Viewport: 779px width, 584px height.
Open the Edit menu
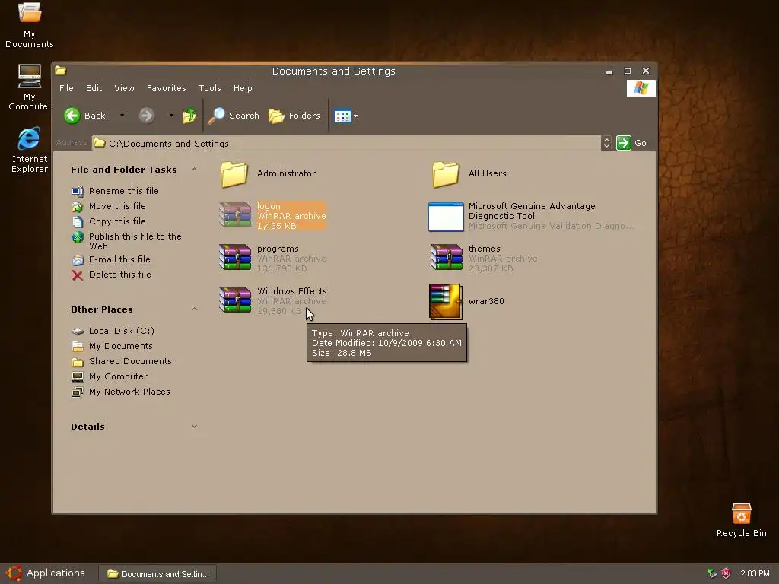[x=94, y=88]
